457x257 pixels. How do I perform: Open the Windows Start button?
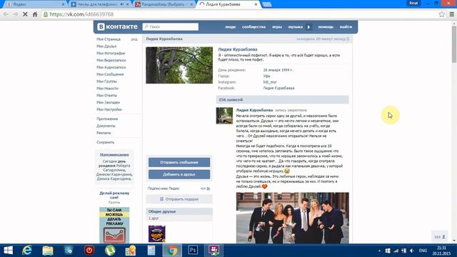[8, 251]
